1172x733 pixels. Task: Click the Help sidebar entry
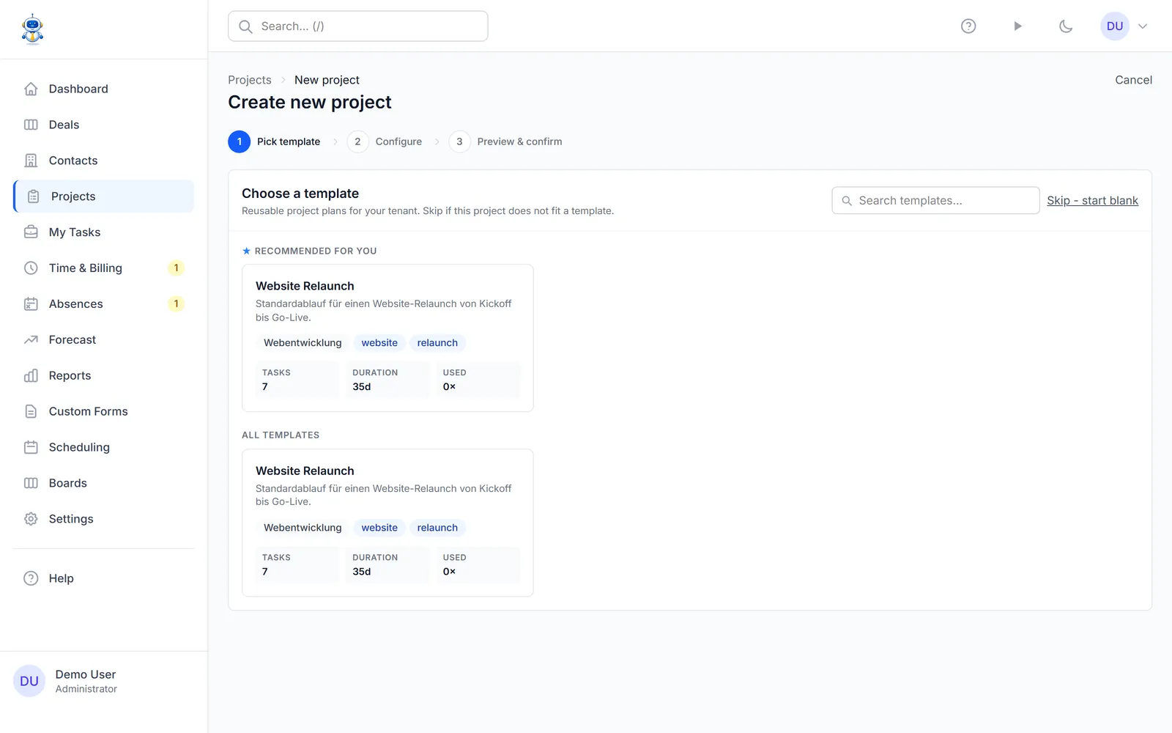point(104,578)
